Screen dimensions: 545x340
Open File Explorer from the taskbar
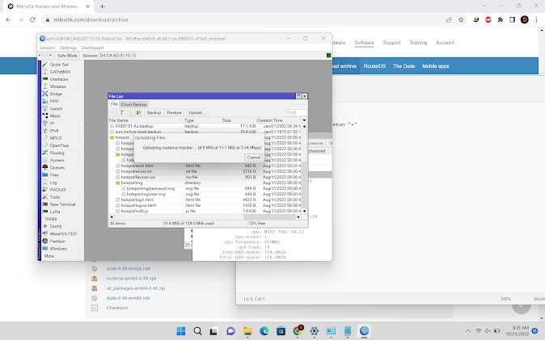pos(247,331)
